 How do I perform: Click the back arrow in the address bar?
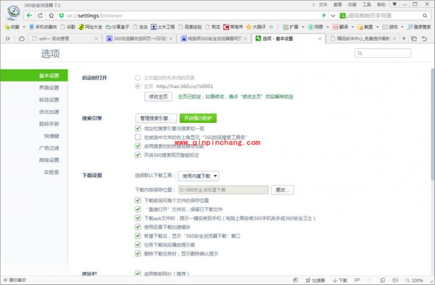tap(29, 16)
